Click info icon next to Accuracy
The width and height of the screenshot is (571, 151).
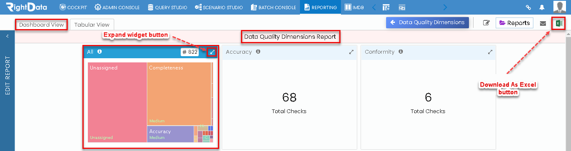tap(258, 52)
